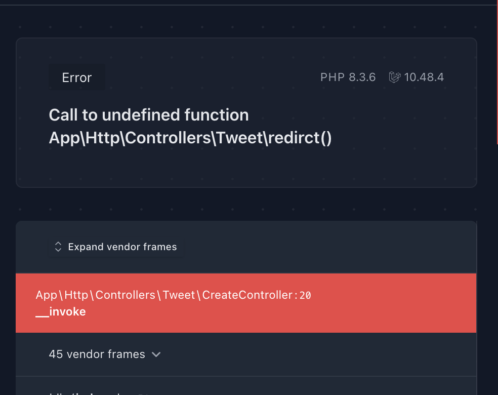The height and width of the screenshot is (395, 498).
Task: Click the chevron icon after 45 vendor frames
Action: tap(156, 354)
